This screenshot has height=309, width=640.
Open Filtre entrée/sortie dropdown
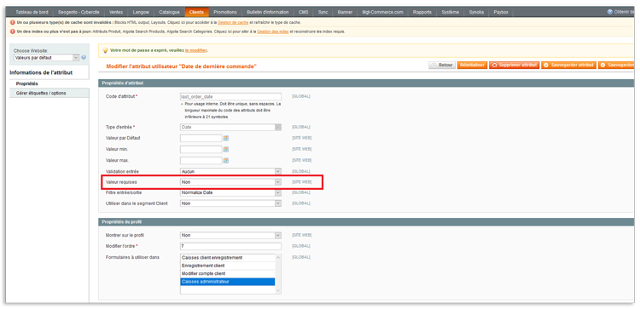pos(230,192)
